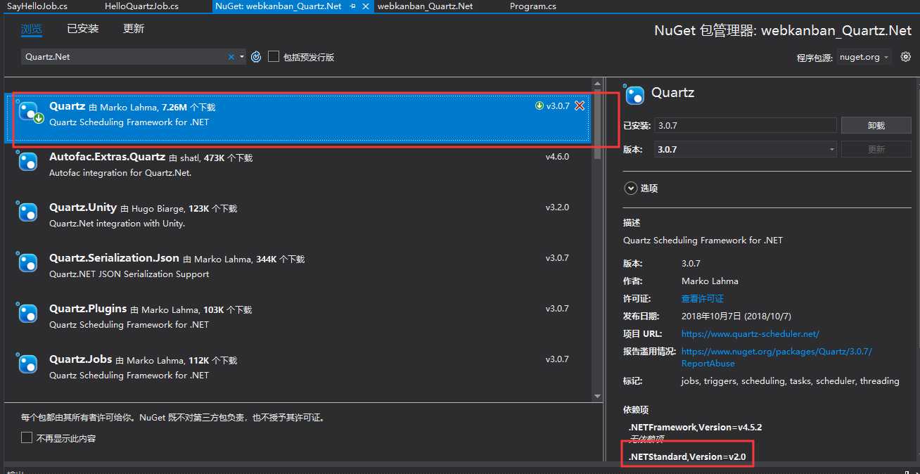Click the .NETFramework,Version=v4.5.2 dependency text
The height and width of the screenshot is (474, 920).
tap(695, 427)
